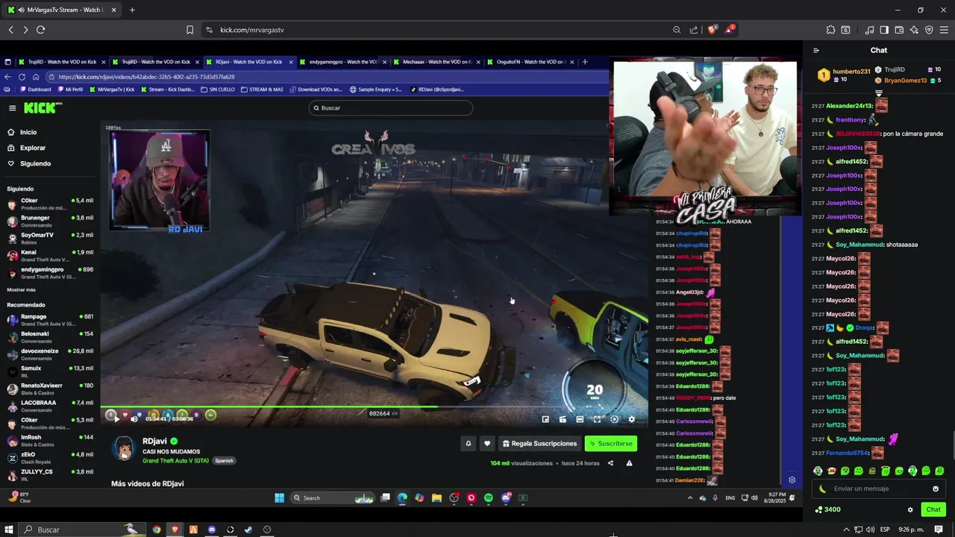This screenshot has height=537, width=955.
Task: Expand Mostrar más followed channels
Action: [x=21, y=289]
